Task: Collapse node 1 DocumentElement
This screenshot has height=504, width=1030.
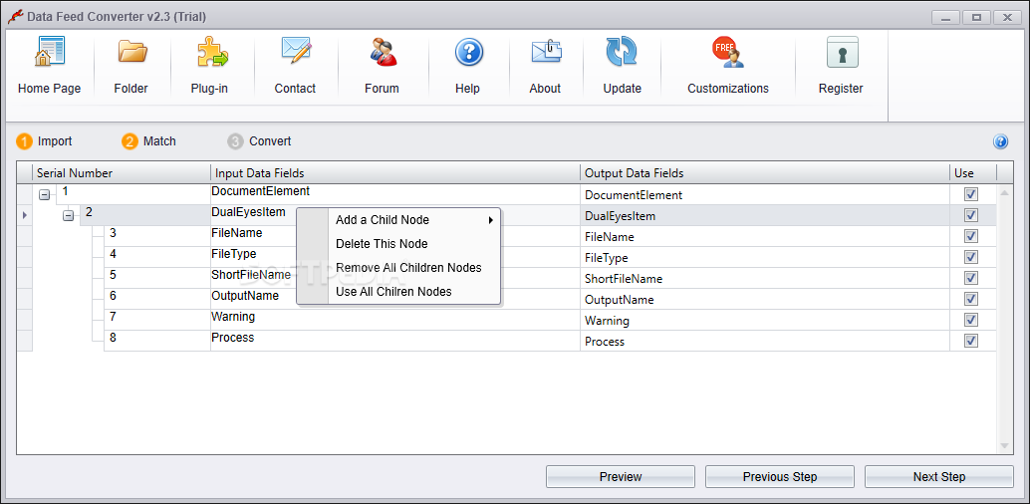Action: (44, 195)
